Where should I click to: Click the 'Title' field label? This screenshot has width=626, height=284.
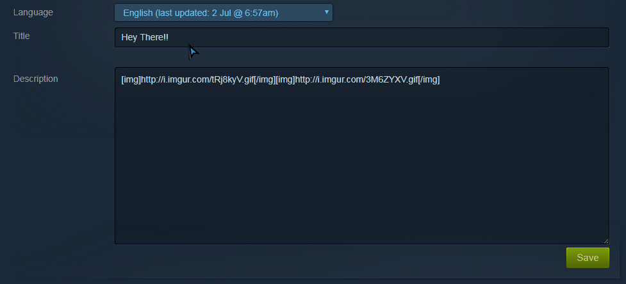pos(22,36)
